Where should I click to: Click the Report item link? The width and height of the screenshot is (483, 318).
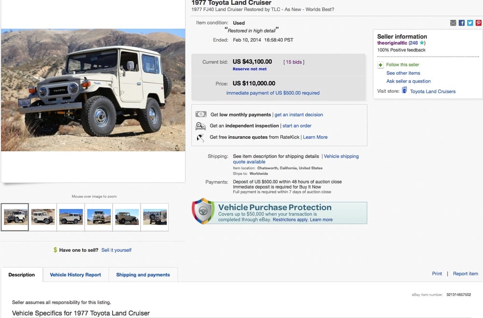pos(466,274)
